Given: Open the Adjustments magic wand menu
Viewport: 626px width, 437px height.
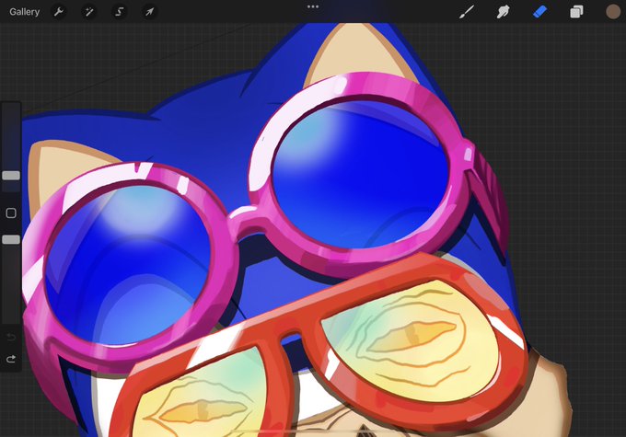Looking at the screenshot, I should [x=89, y=12].
